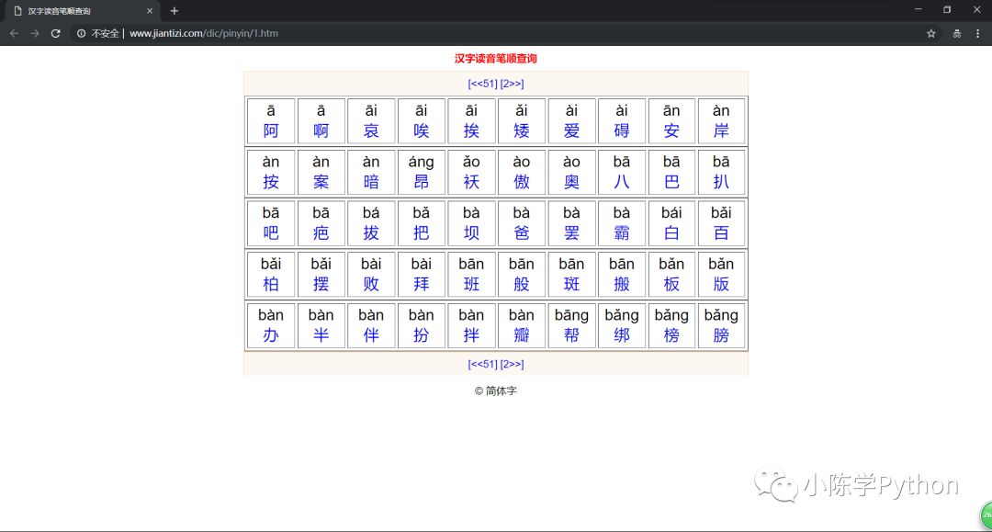992x532 pixels.
Task: Open character 矮 link
Action: (522, 131)
